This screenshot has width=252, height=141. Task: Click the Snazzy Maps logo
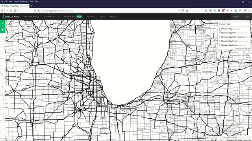[x=11, y=16]
